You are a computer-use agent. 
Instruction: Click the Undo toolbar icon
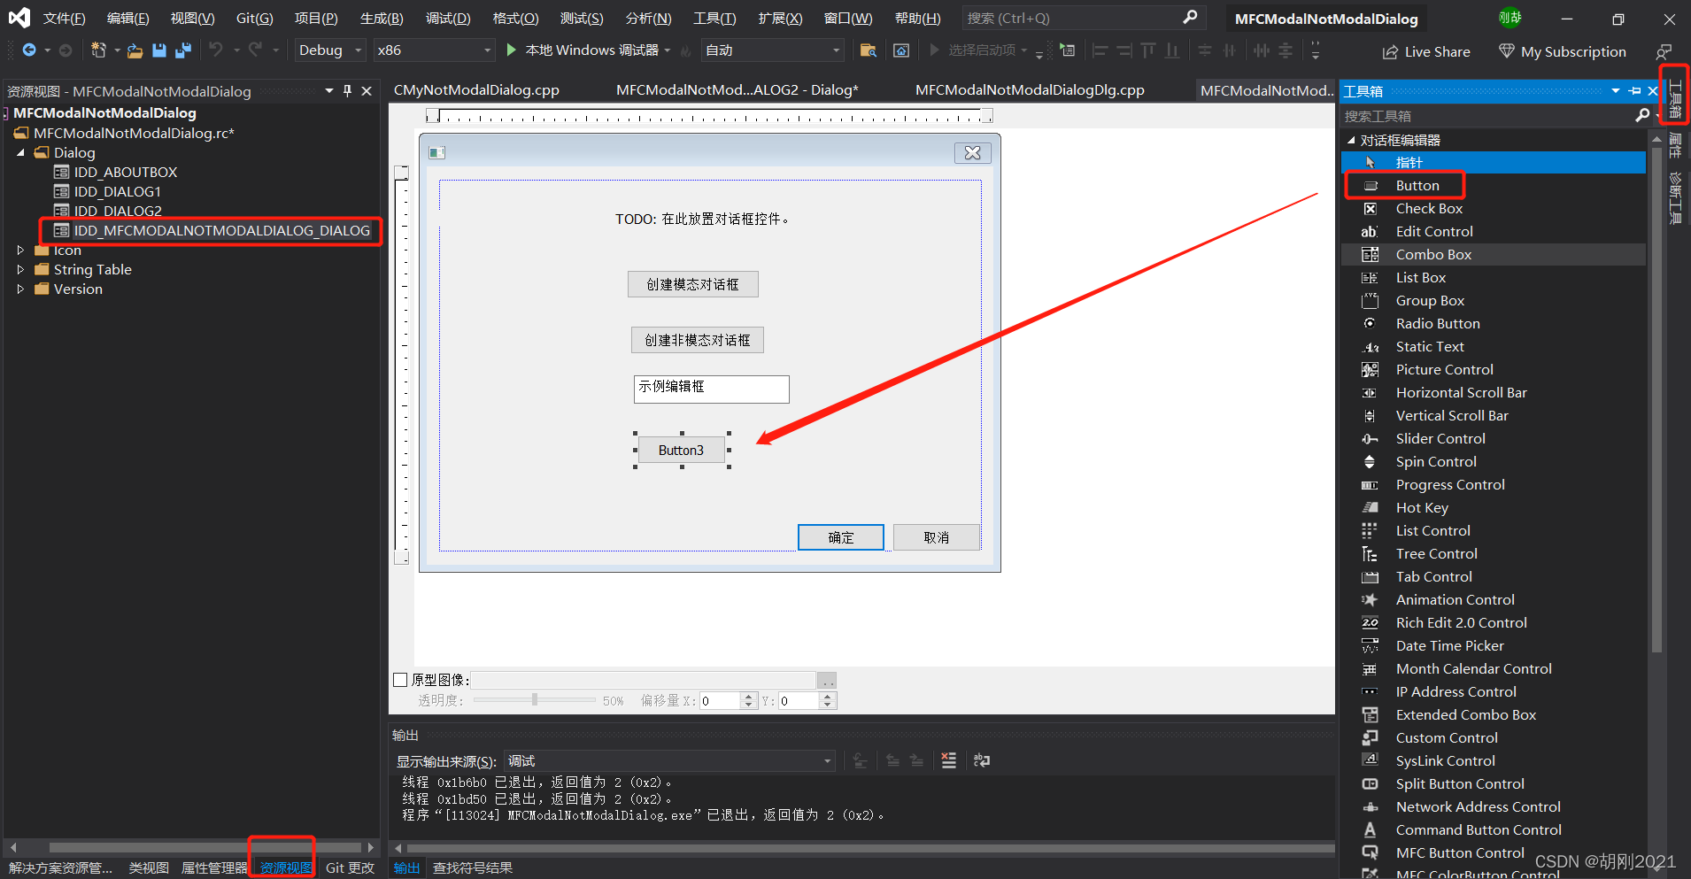216,50
